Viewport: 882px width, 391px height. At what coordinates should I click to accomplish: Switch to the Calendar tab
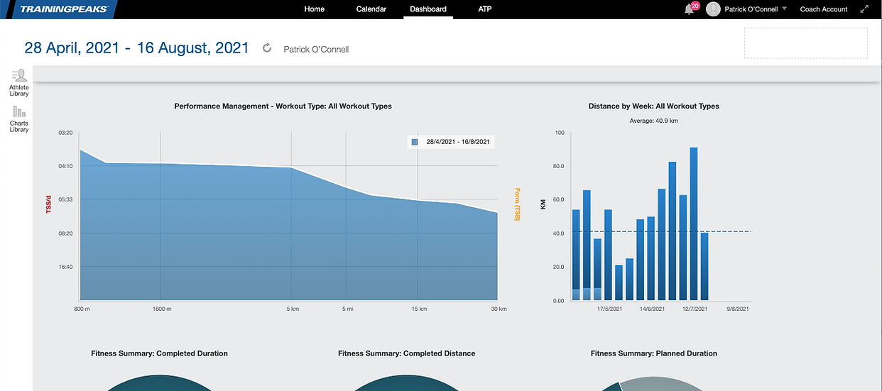tap(371, 9)
